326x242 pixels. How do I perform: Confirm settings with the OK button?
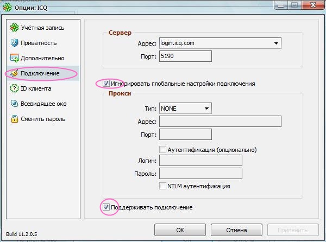180,230
